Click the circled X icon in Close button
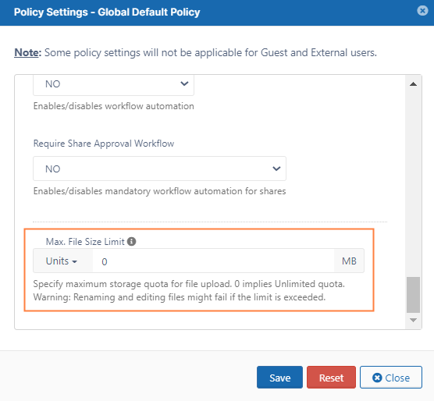 click(377, 378)
